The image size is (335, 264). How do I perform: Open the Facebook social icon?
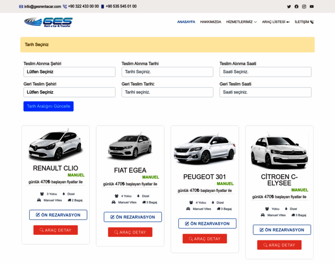pos(296,7)
